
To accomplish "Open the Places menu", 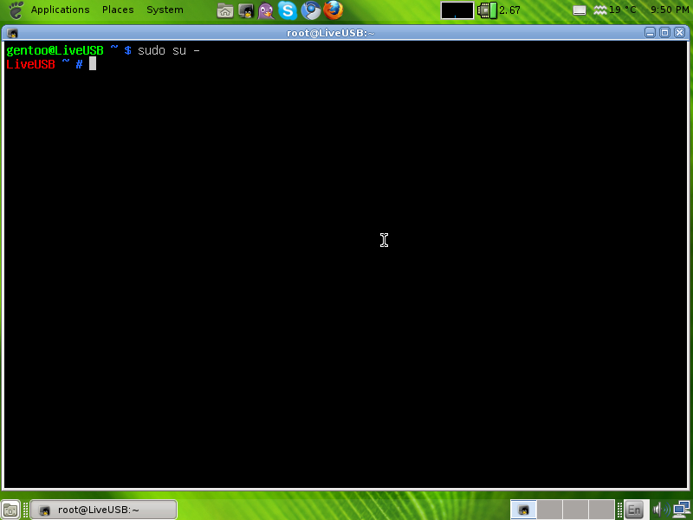I will (118, 10).
